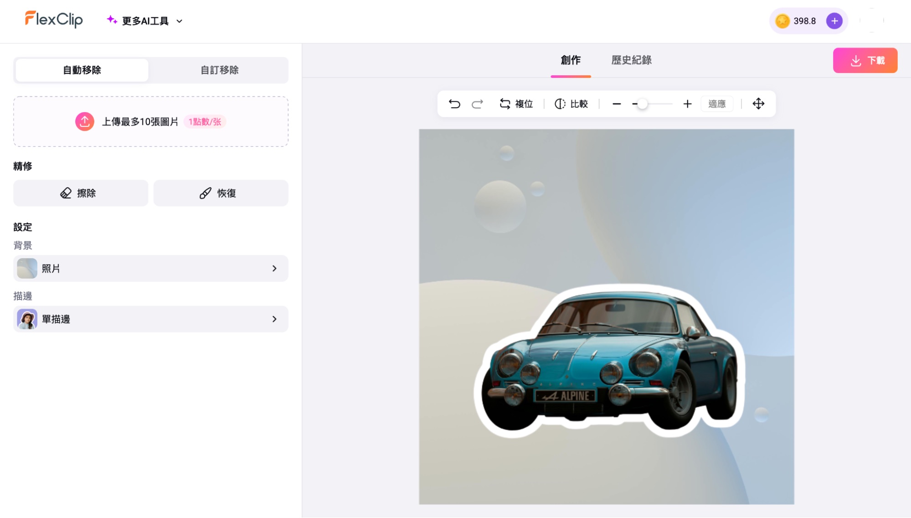Zoom out with the minus icon

pos(617,104)
